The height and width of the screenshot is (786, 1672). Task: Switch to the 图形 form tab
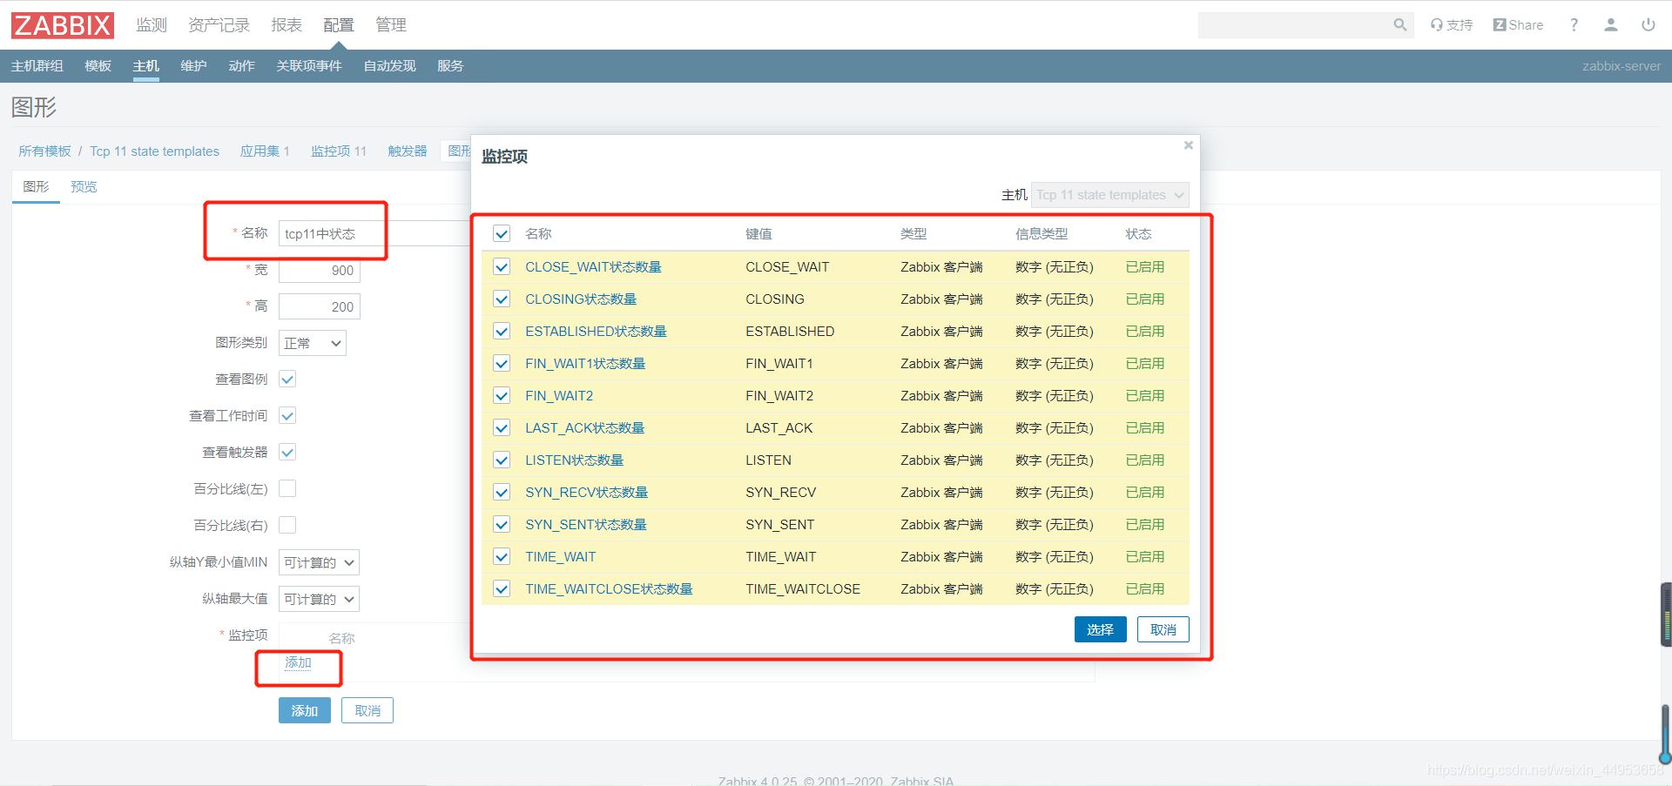[x=36, y=187]
